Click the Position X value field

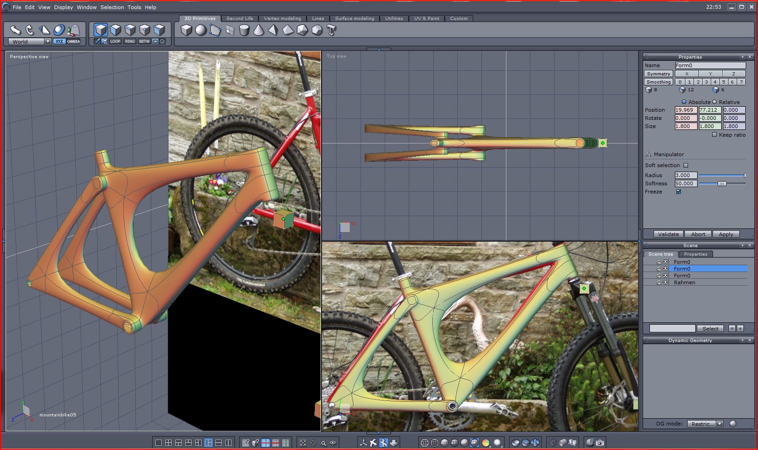click(x=686, y=110)
